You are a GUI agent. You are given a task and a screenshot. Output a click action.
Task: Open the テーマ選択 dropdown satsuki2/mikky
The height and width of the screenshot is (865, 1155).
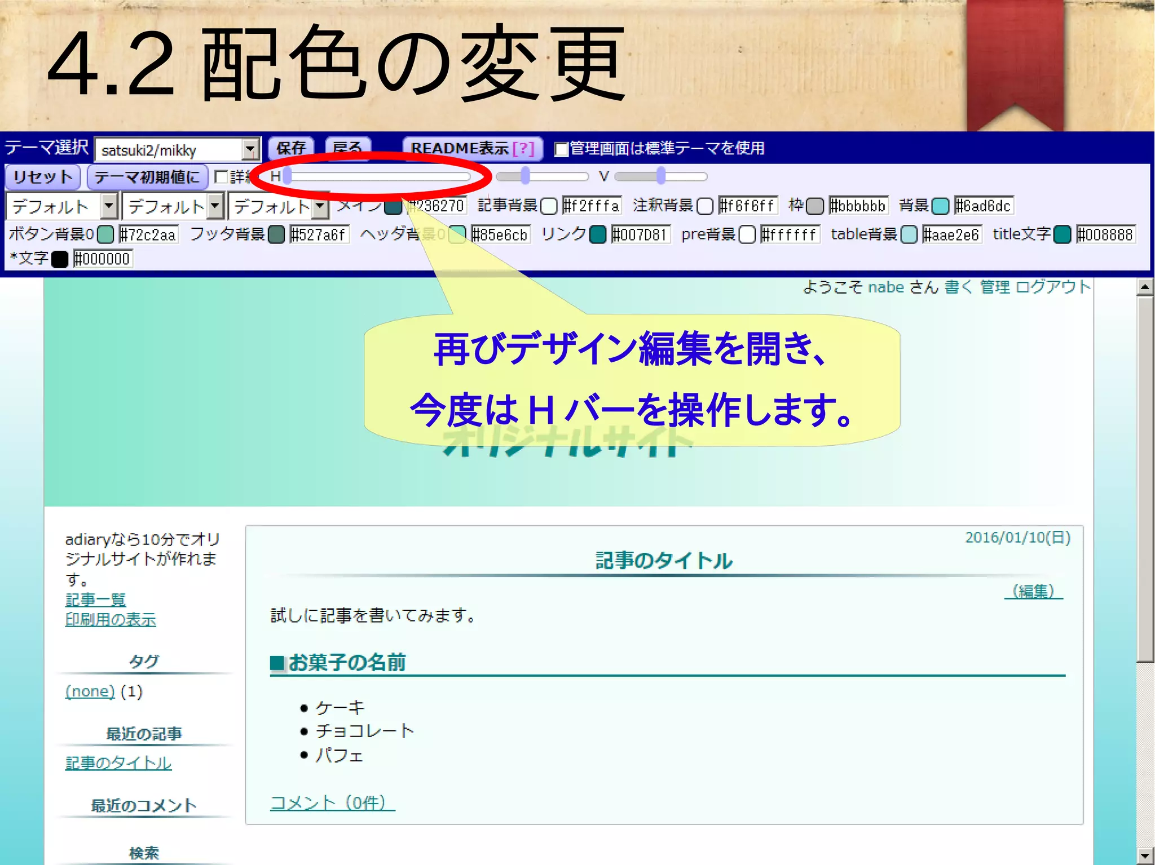click(x=177, y=150)
